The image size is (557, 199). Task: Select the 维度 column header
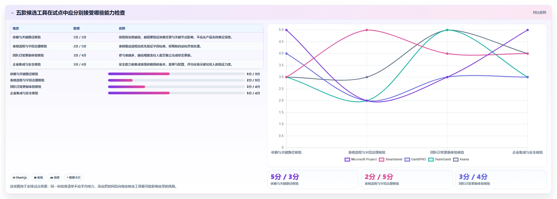16,29
